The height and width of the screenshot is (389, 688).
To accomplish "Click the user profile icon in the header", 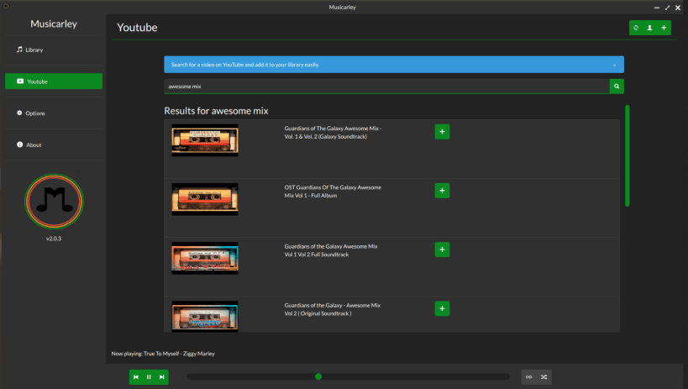I will pyautogui.click(x=650, y=28).
